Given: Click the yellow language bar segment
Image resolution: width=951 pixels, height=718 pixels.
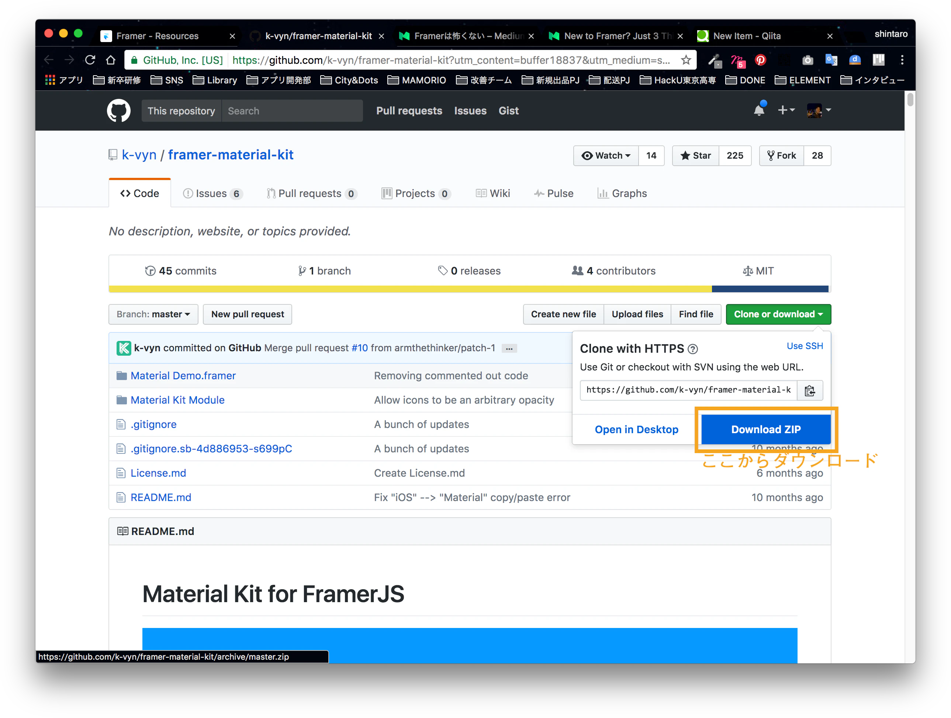Looking at the screenshot, I should click(x=410, y=289).
